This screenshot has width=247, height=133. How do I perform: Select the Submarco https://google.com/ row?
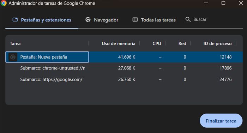coord(124,79)
